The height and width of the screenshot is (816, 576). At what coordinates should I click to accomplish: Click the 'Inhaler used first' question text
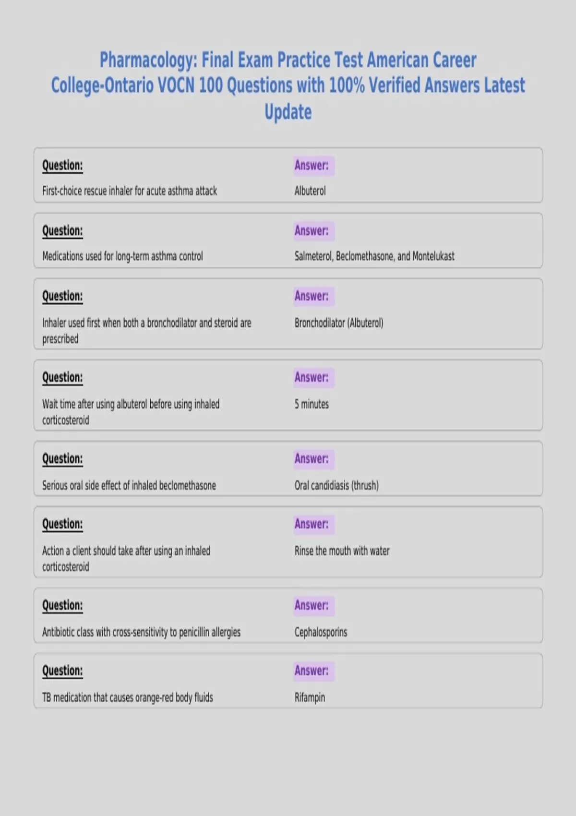tap(147, 330)
